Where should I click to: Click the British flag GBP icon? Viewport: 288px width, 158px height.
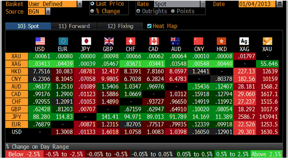tap(108, 40)
